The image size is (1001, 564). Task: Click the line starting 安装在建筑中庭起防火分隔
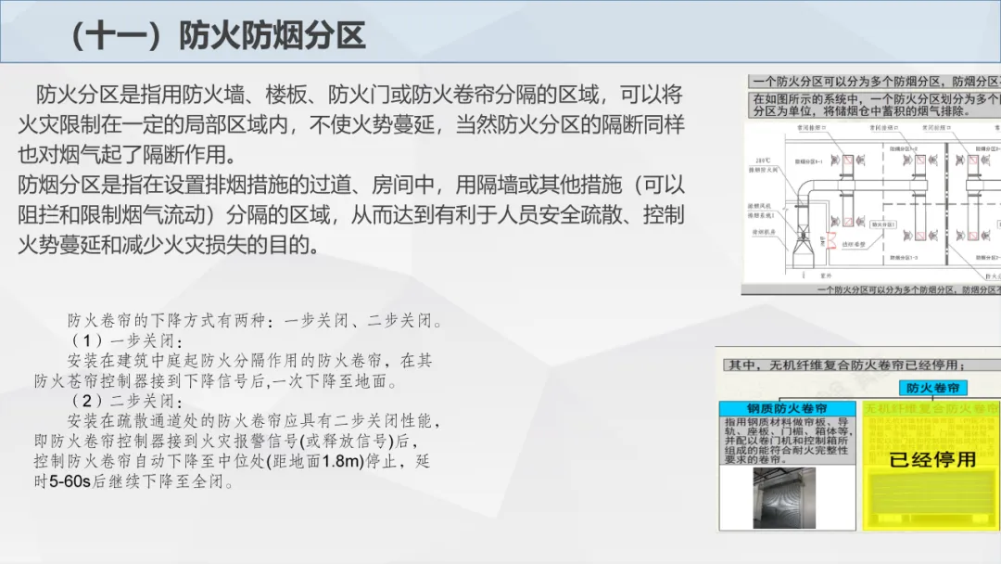[x=249, y=361]
